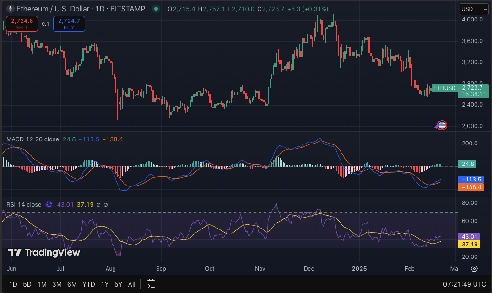492x293 pixels.
Task: Toggle the second ø icon in the RSI legend
Action: [106, 204]
